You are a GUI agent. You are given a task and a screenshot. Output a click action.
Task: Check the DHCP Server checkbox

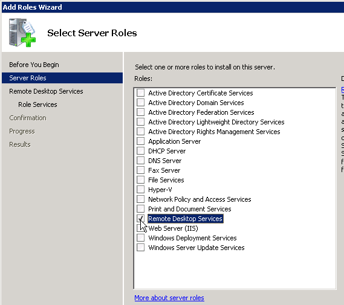(x=140, y=151)
